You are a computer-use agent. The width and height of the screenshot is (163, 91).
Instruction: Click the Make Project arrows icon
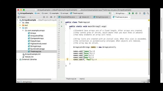(110, 13)
